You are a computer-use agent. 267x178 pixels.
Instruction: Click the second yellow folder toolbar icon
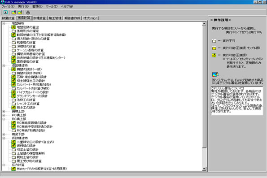[20, 12]
